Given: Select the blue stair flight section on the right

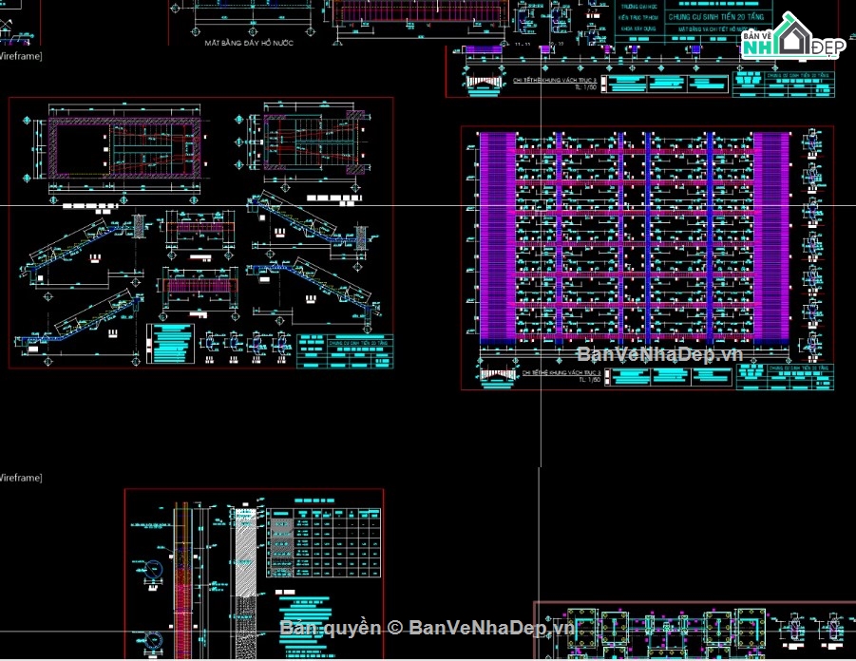Looking at the screenshot, I should [313, 287].
